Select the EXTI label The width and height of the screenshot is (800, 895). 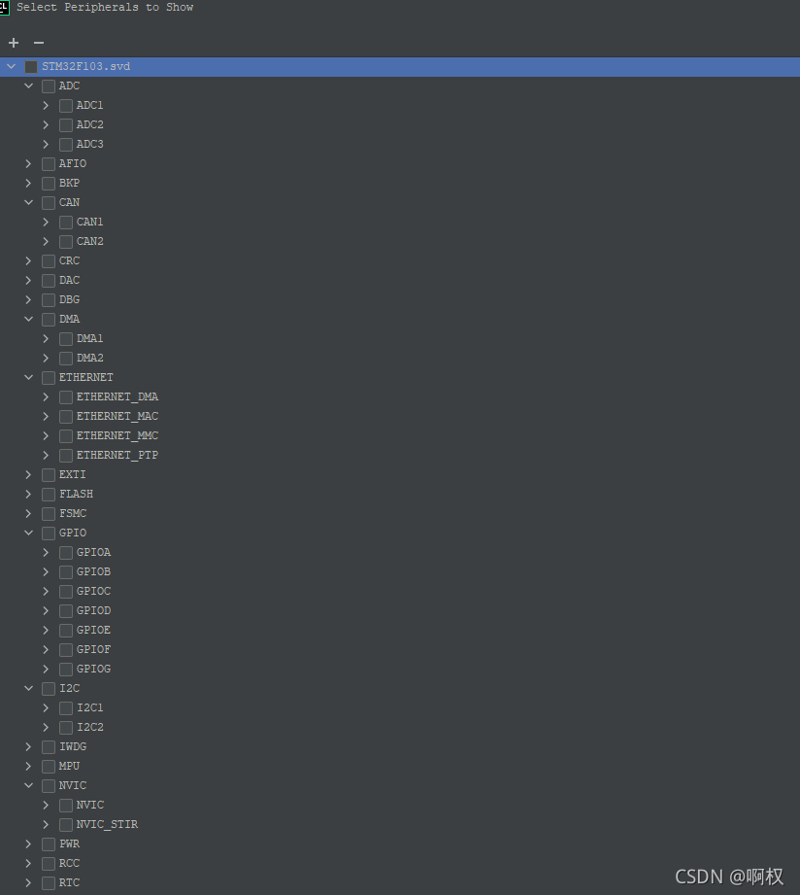[73, 474]
